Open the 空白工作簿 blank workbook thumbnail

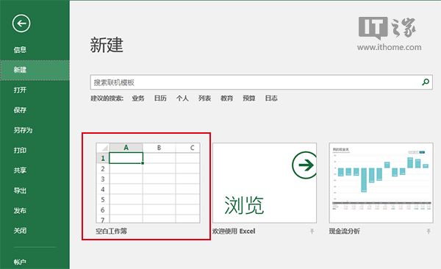coord(148,183)
